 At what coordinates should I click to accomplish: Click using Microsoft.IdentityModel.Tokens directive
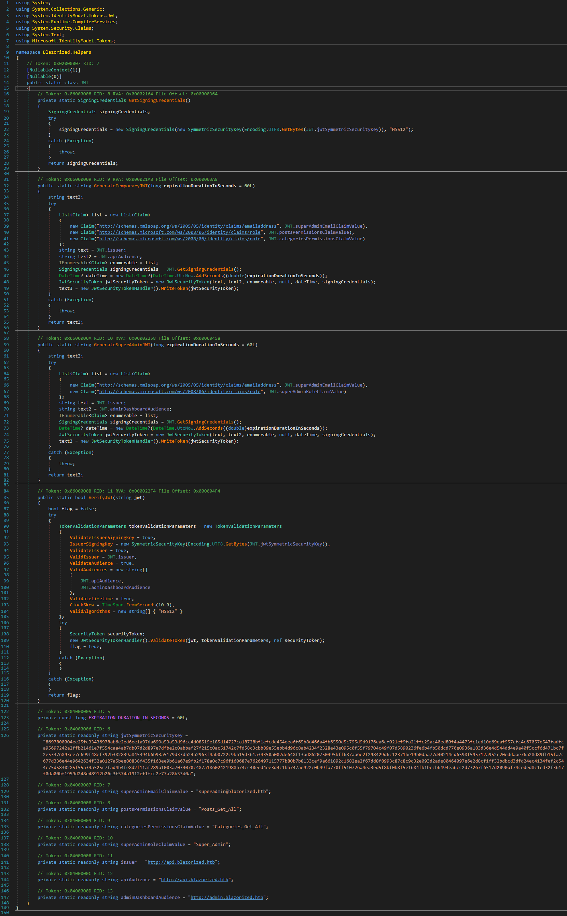66,41
